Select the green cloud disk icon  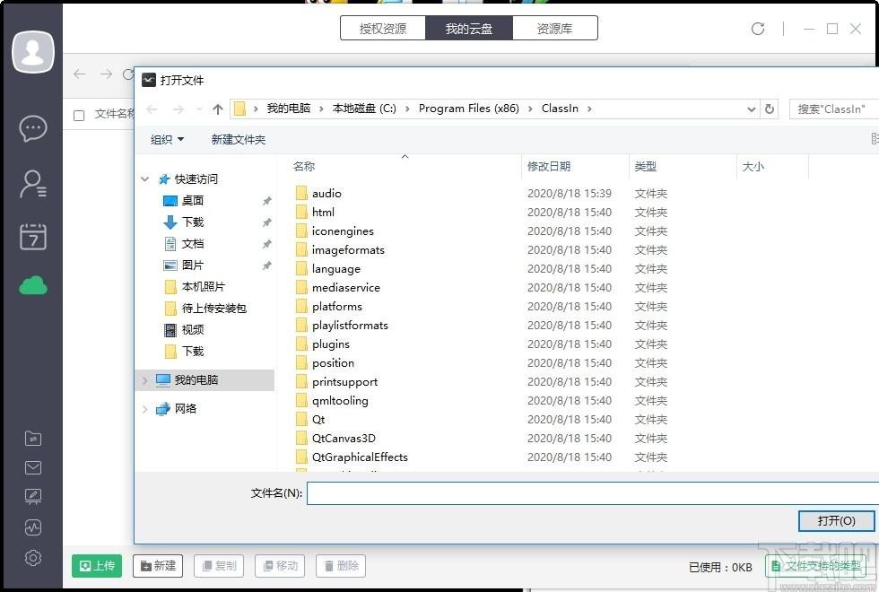(33, 285)
